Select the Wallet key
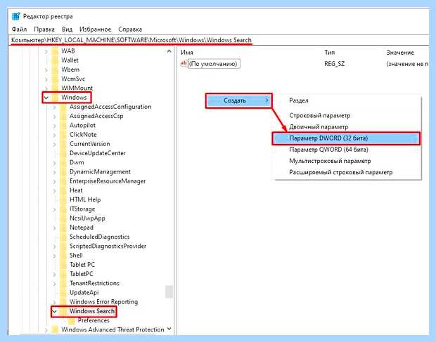The width and height of the screenshot is (436, 342). [70, 60]
